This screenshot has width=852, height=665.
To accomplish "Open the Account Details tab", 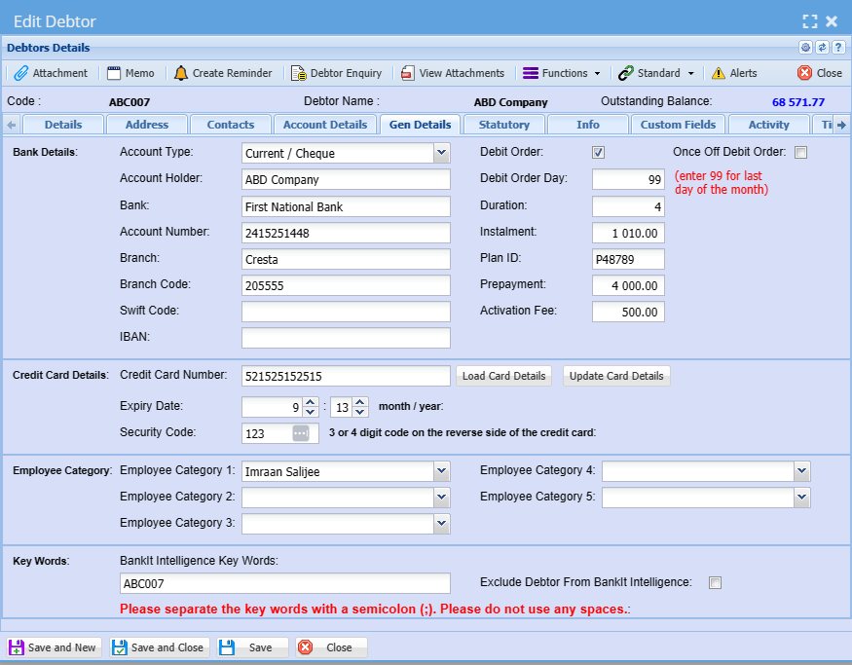I will click(324, 125).
